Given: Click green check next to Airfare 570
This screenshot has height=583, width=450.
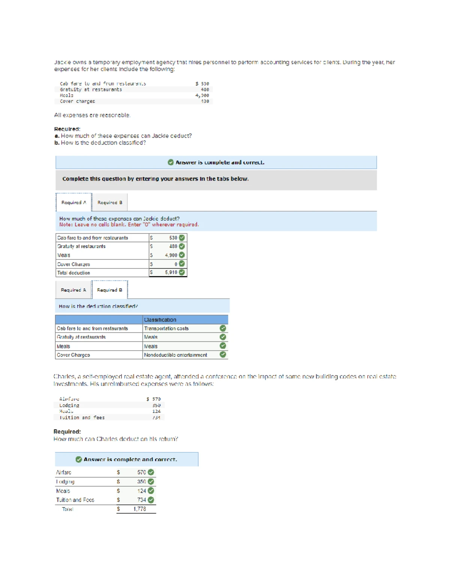Looking at the screenshot, I should click(151, 472).
